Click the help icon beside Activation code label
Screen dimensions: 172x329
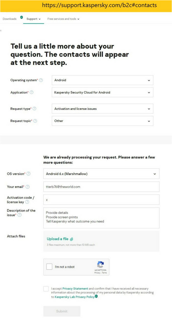(27, 202)
